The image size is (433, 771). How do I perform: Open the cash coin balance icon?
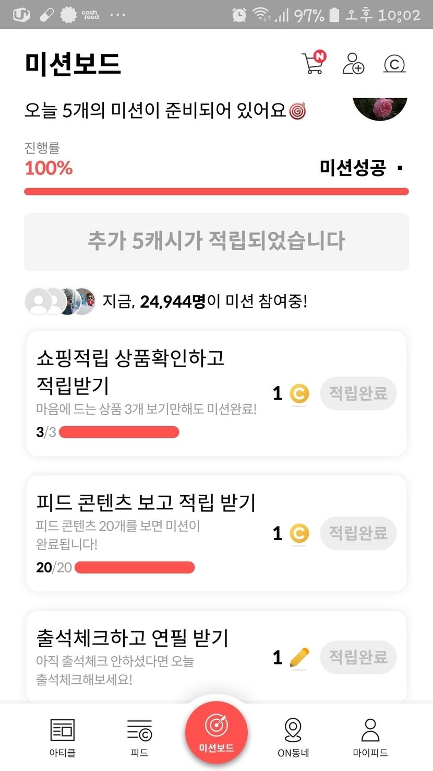pyautogui.click(x=394, y=64)
